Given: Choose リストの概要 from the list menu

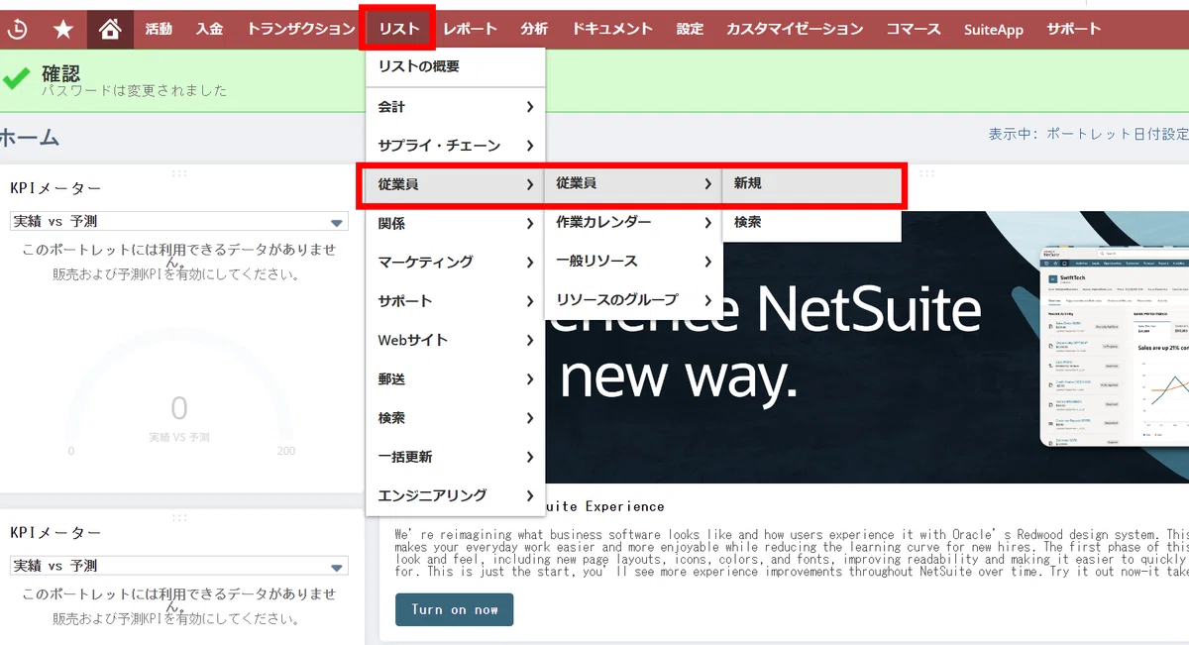Looking at the screenshot, I should click(x=456, y=66).
